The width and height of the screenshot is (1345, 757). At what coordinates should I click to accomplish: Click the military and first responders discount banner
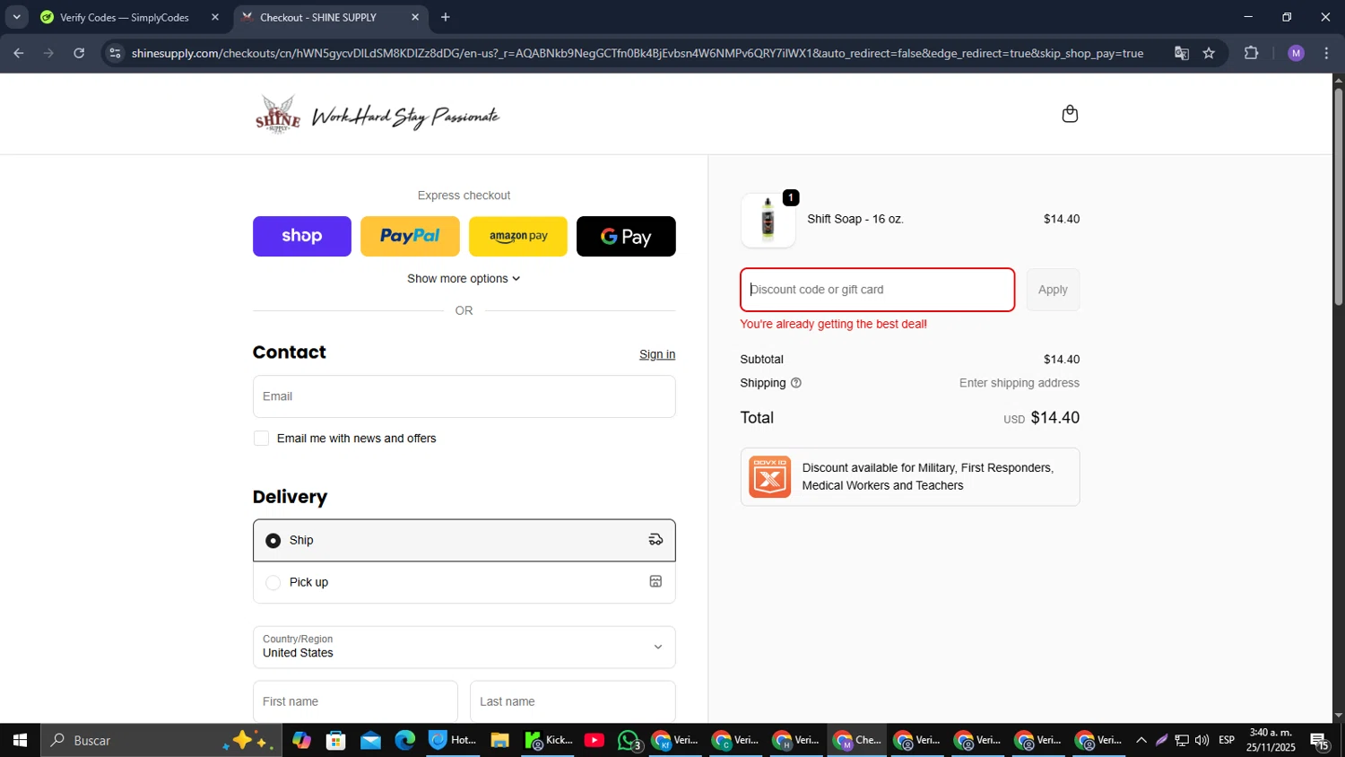pos(910,477)
